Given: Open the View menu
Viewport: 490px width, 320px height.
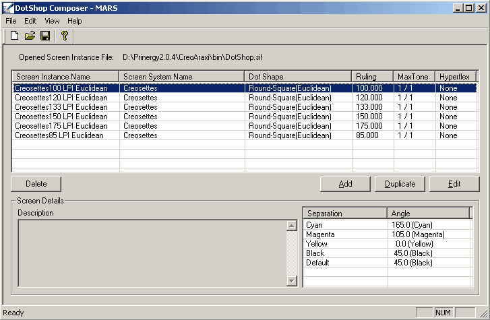Looking at the screenshot, I should pos(52,21).
